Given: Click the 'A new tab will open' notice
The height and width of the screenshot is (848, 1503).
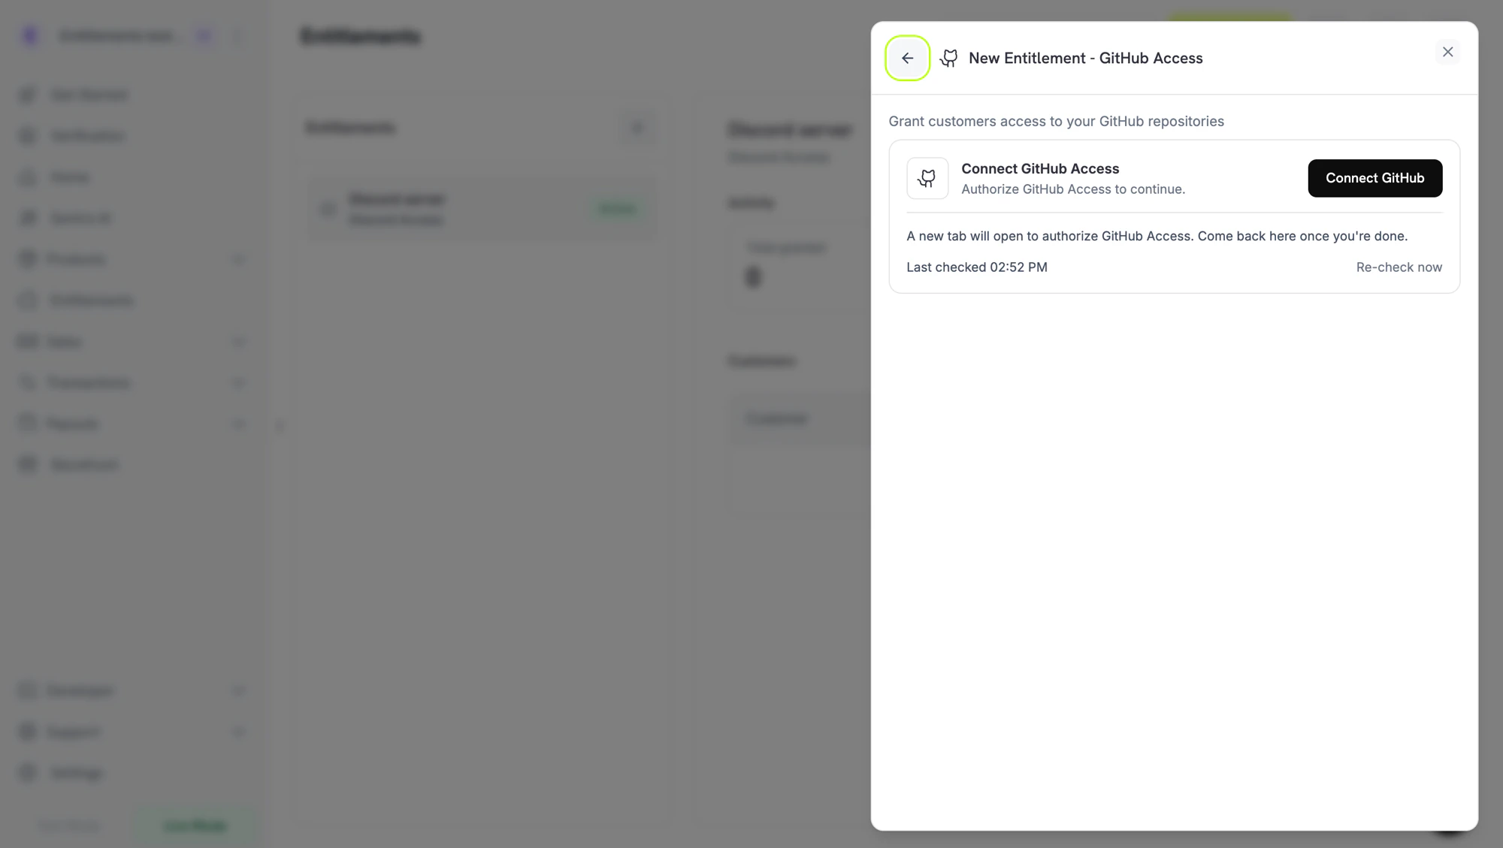Looking at the screenshot, I should pos(1157,236).
